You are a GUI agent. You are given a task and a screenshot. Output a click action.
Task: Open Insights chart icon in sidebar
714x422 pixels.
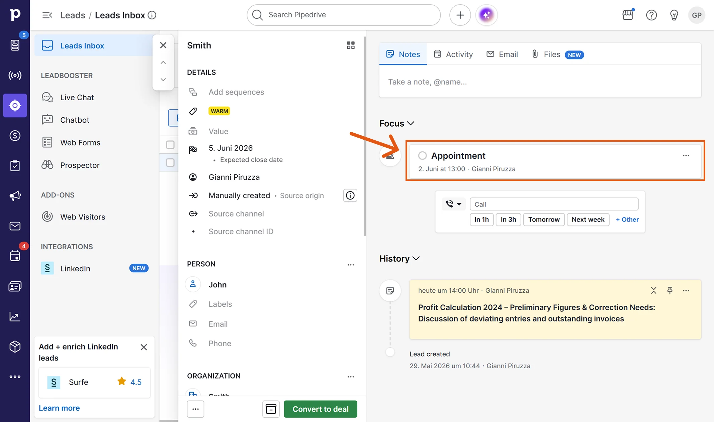point(15,316)
